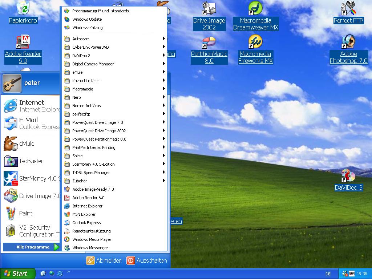
Task: Click the Ausschalten shutdown button
Action: 147,260
